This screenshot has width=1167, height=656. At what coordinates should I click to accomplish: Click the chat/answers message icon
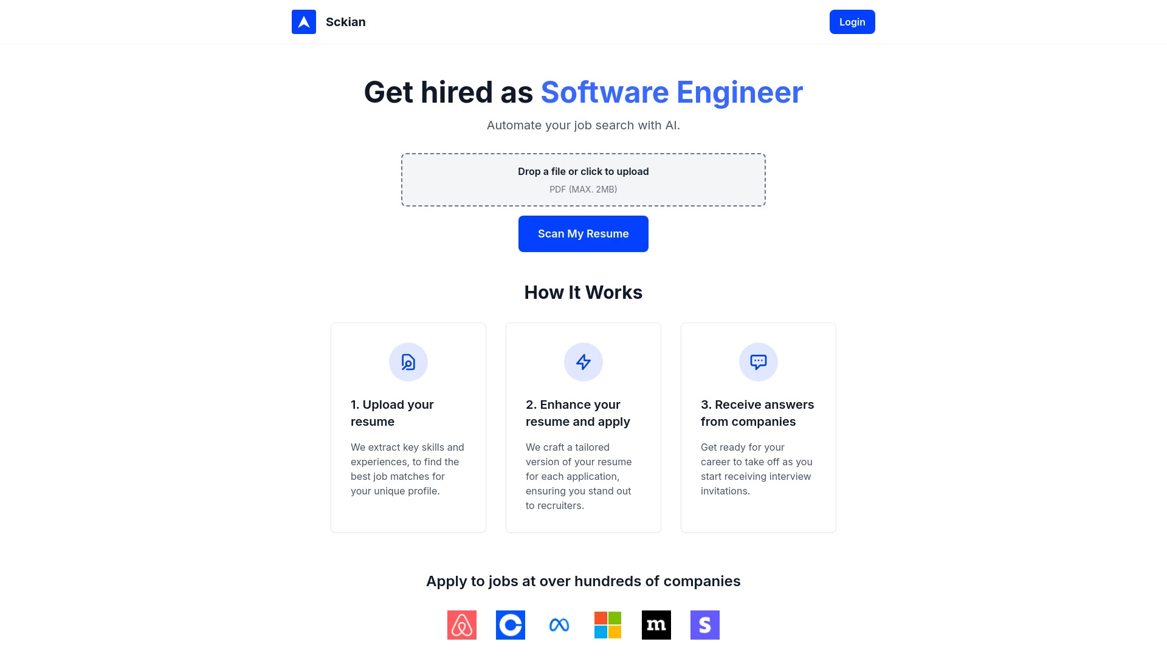coord(758,361)
